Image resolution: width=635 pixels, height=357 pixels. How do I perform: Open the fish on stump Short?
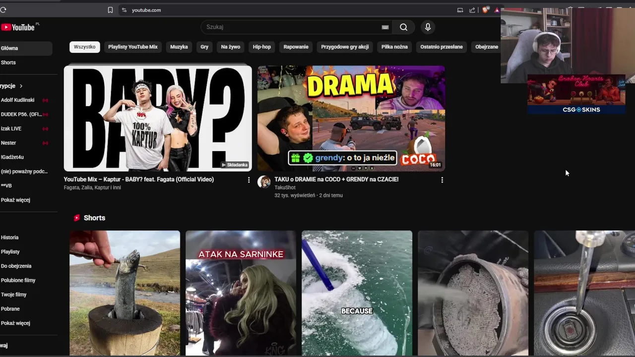[x=125, y=293]
